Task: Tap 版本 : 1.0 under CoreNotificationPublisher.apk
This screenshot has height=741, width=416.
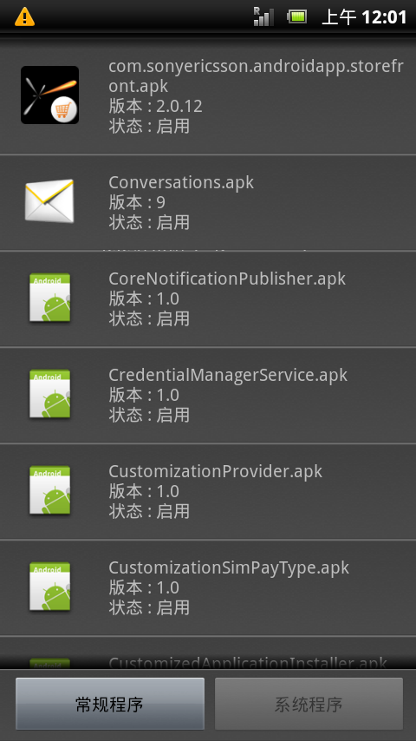Action: coord(144,298)
